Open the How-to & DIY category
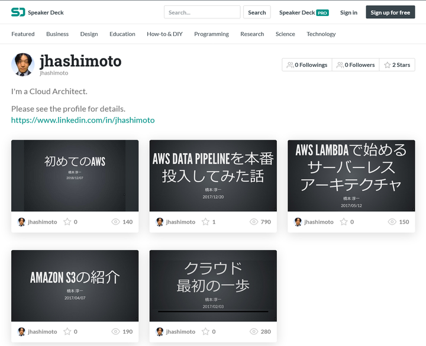 point(164,34)
